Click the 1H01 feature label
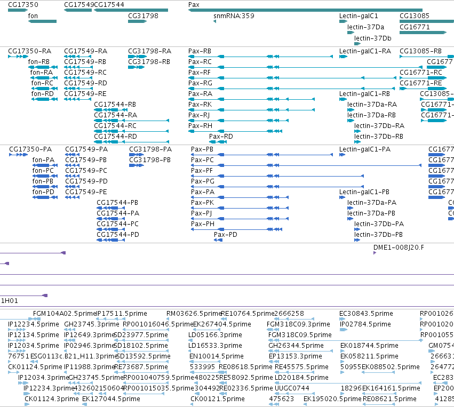The image size is (454, 407). (10, 300)
